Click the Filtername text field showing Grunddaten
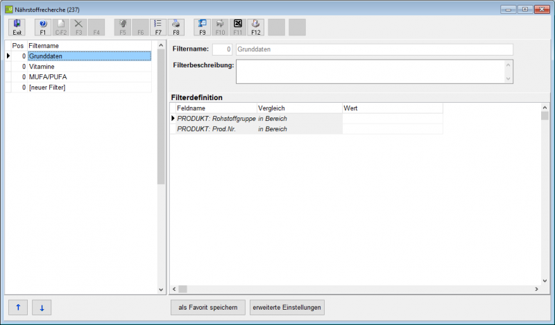The image size is (555, 325). [375, 49]
